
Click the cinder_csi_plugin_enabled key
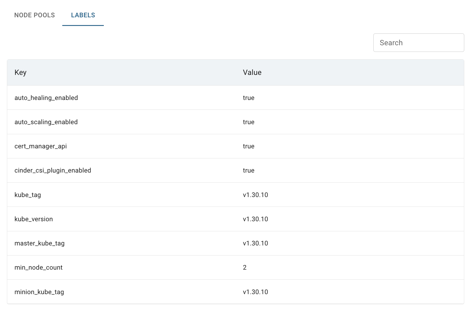(53, 171)
